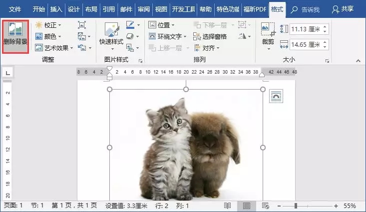
Task: Click the Remove Background (删除背景) button
Action: click(15, 36)
